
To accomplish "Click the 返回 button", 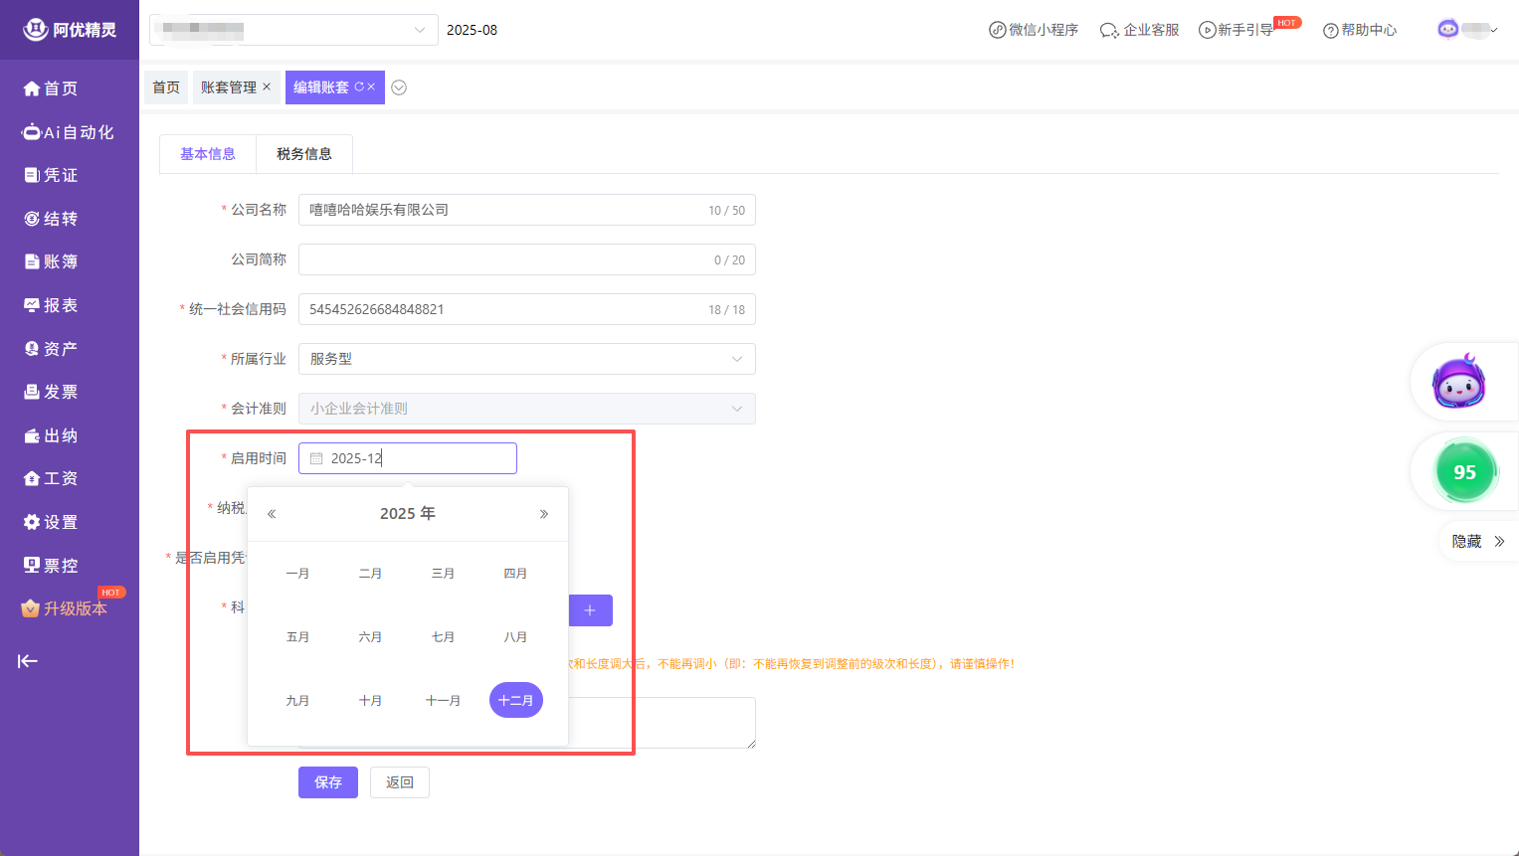I will tap(400, 782).
